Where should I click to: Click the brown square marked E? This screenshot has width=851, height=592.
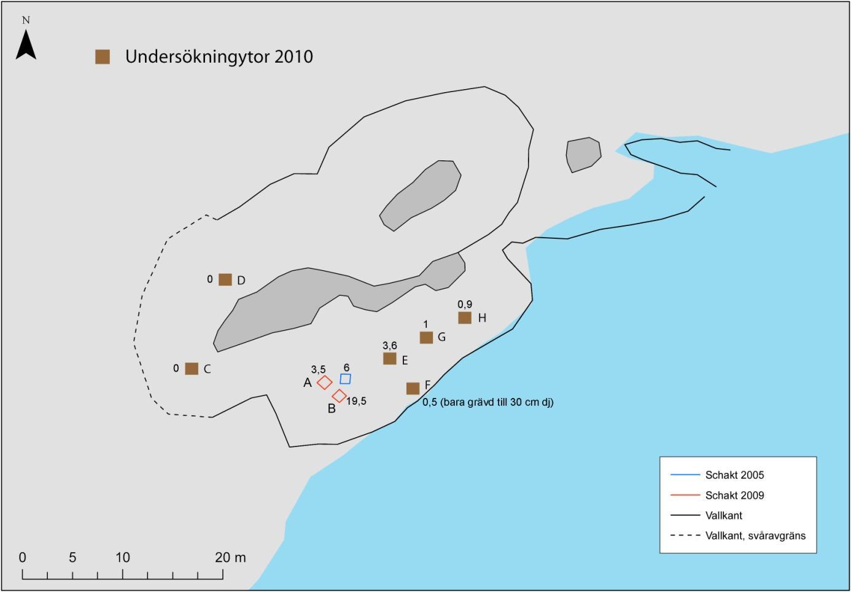click(x=389, y=359)
